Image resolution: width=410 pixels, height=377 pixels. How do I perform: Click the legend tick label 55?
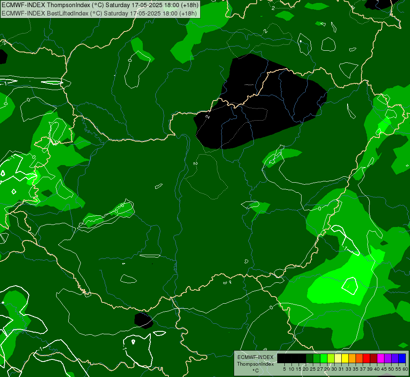pos(398,369)
